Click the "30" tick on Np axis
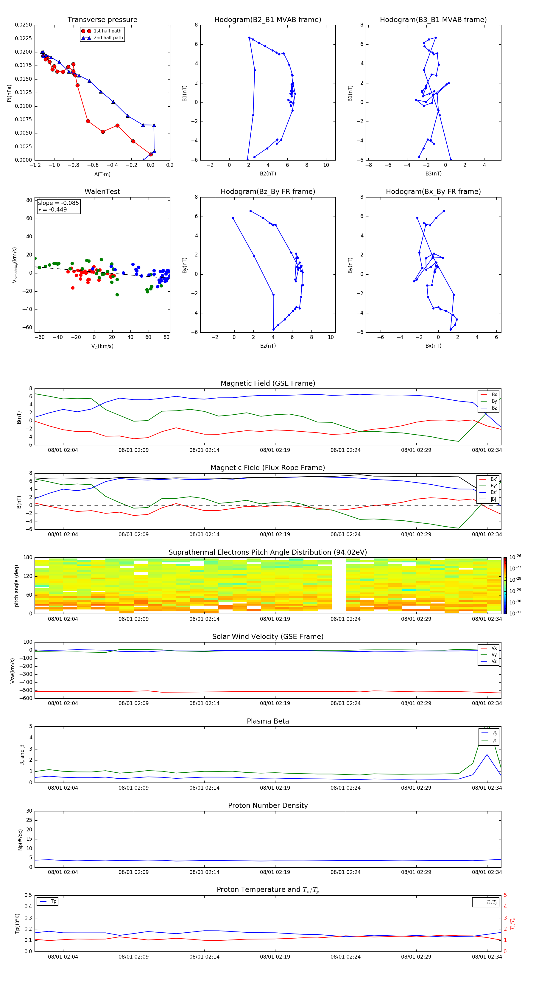 (x=29, y=811)
